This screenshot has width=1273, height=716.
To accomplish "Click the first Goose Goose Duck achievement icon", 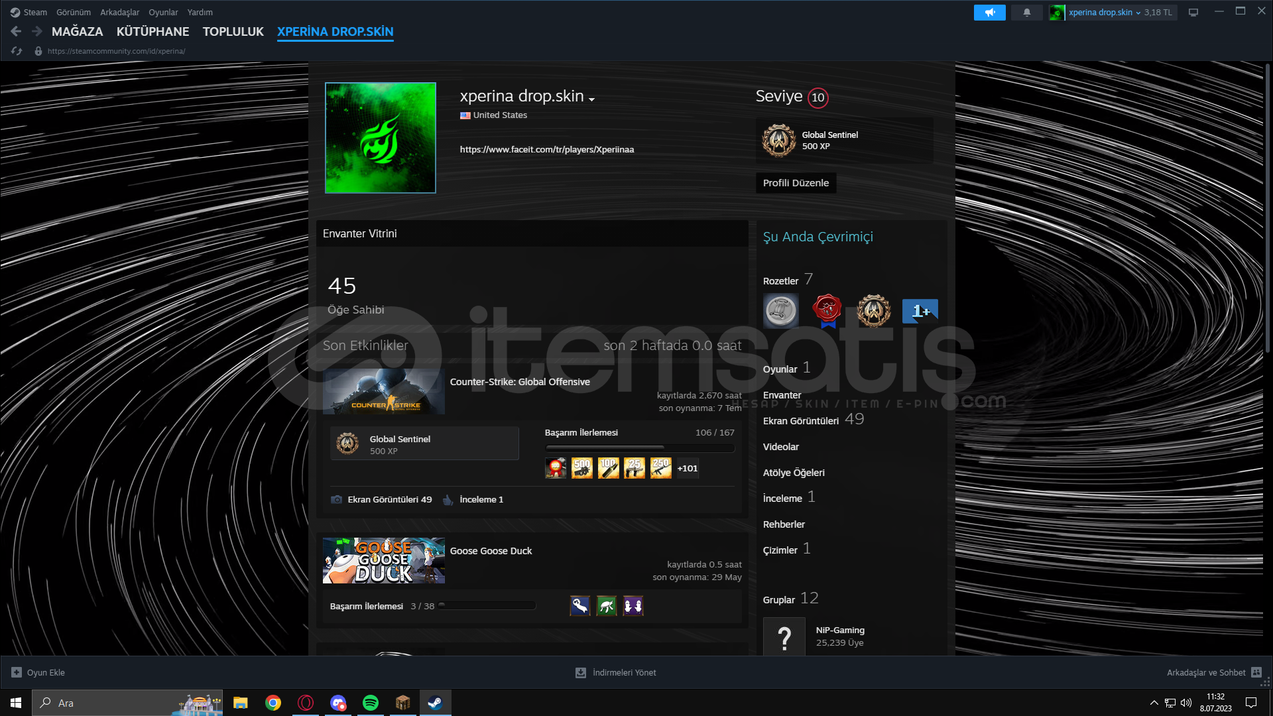I will (580, 606).
